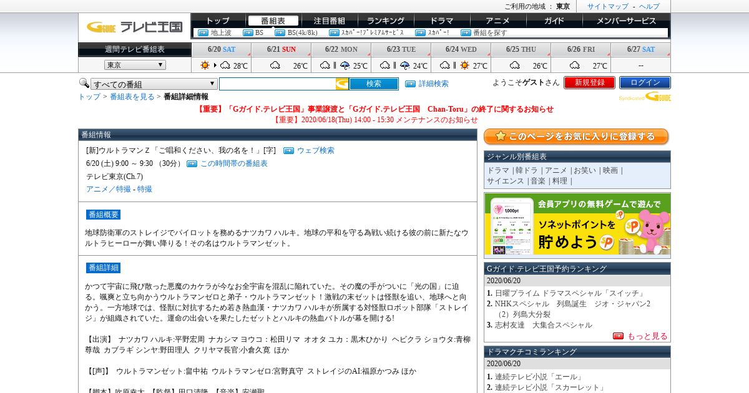
Task: Click arrow icon before 番組を探す
Action: pos(466,32)
